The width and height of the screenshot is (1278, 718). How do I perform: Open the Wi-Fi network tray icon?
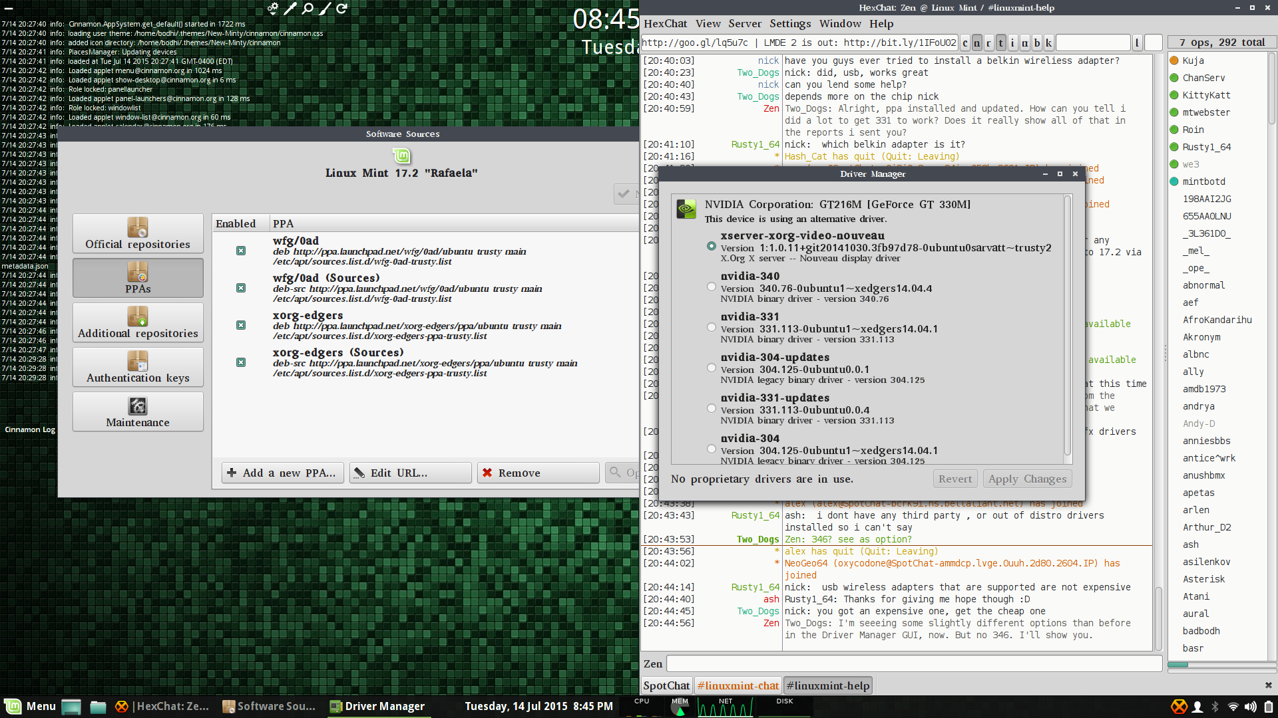coord(1233,707)
